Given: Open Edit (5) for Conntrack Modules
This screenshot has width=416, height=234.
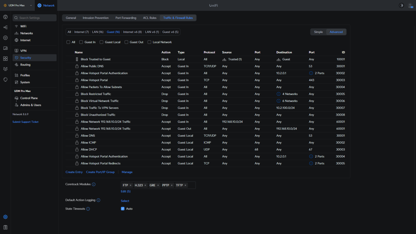Looking at the screenshot, I should [x=125, y=191].
